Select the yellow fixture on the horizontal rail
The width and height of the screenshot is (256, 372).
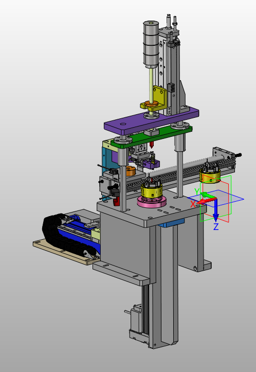[210, 174]
